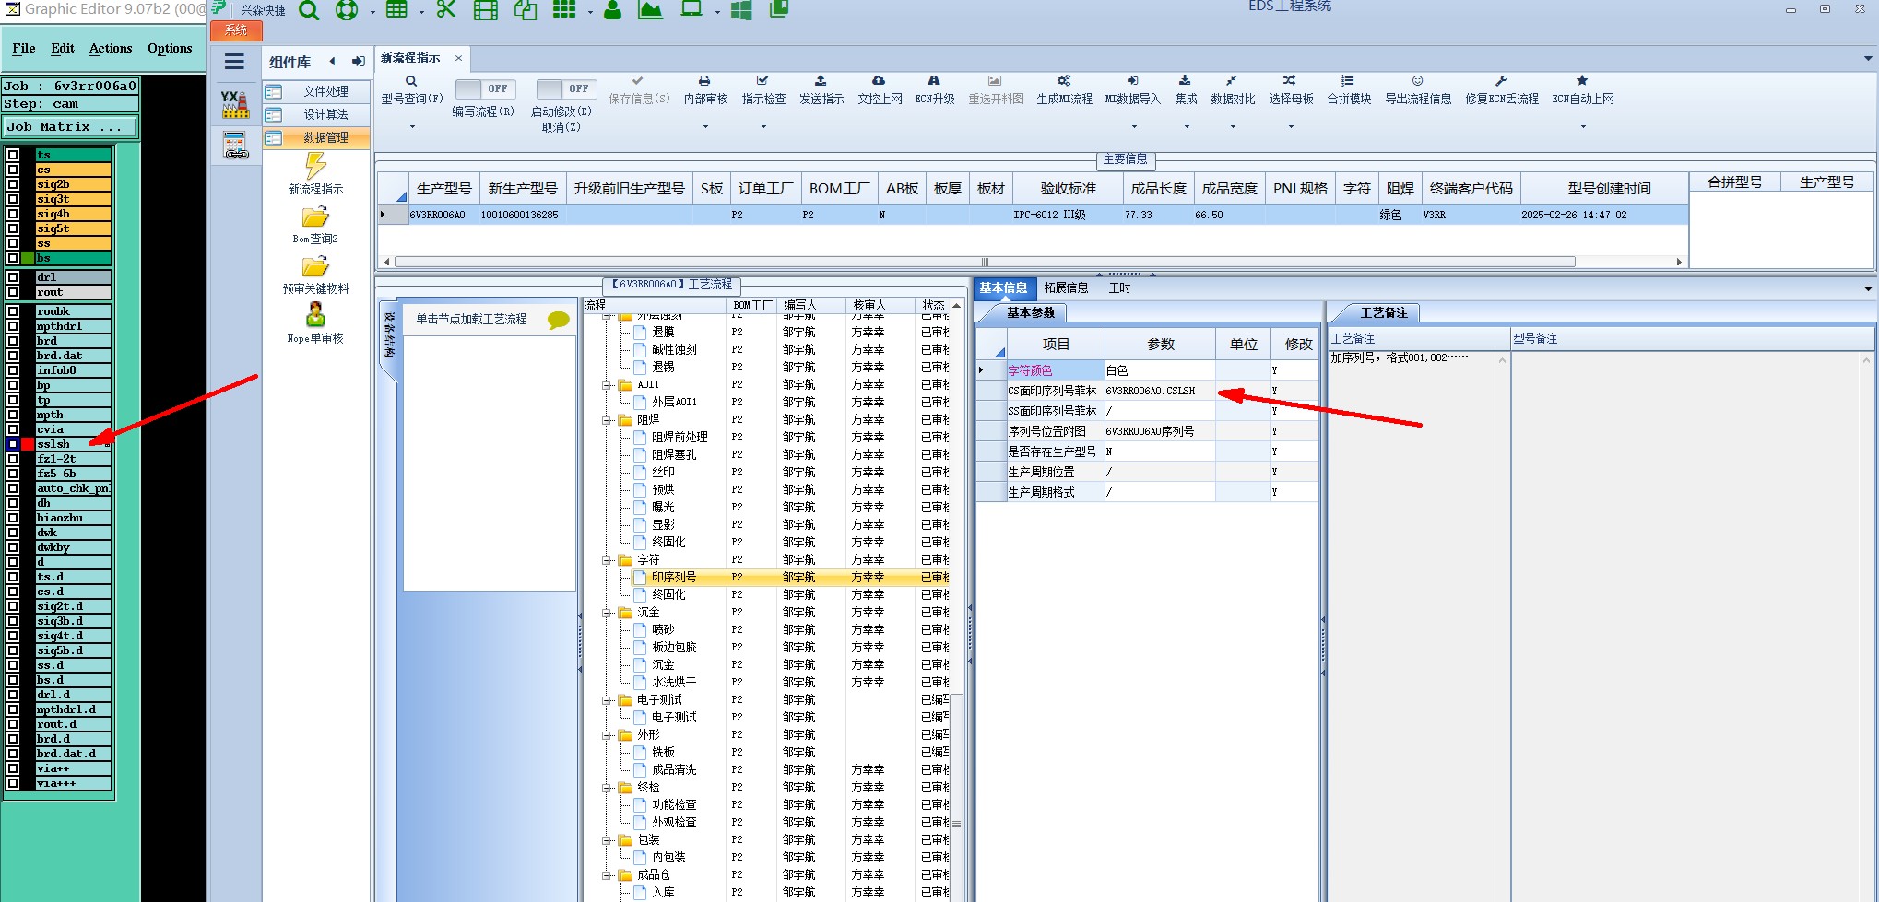The width and height of the screenshot is (1879, 902).
Task: Click the film strip icon in quick bar
Action: [485, 10]
